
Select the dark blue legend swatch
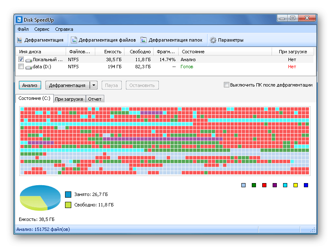(306, 185)
